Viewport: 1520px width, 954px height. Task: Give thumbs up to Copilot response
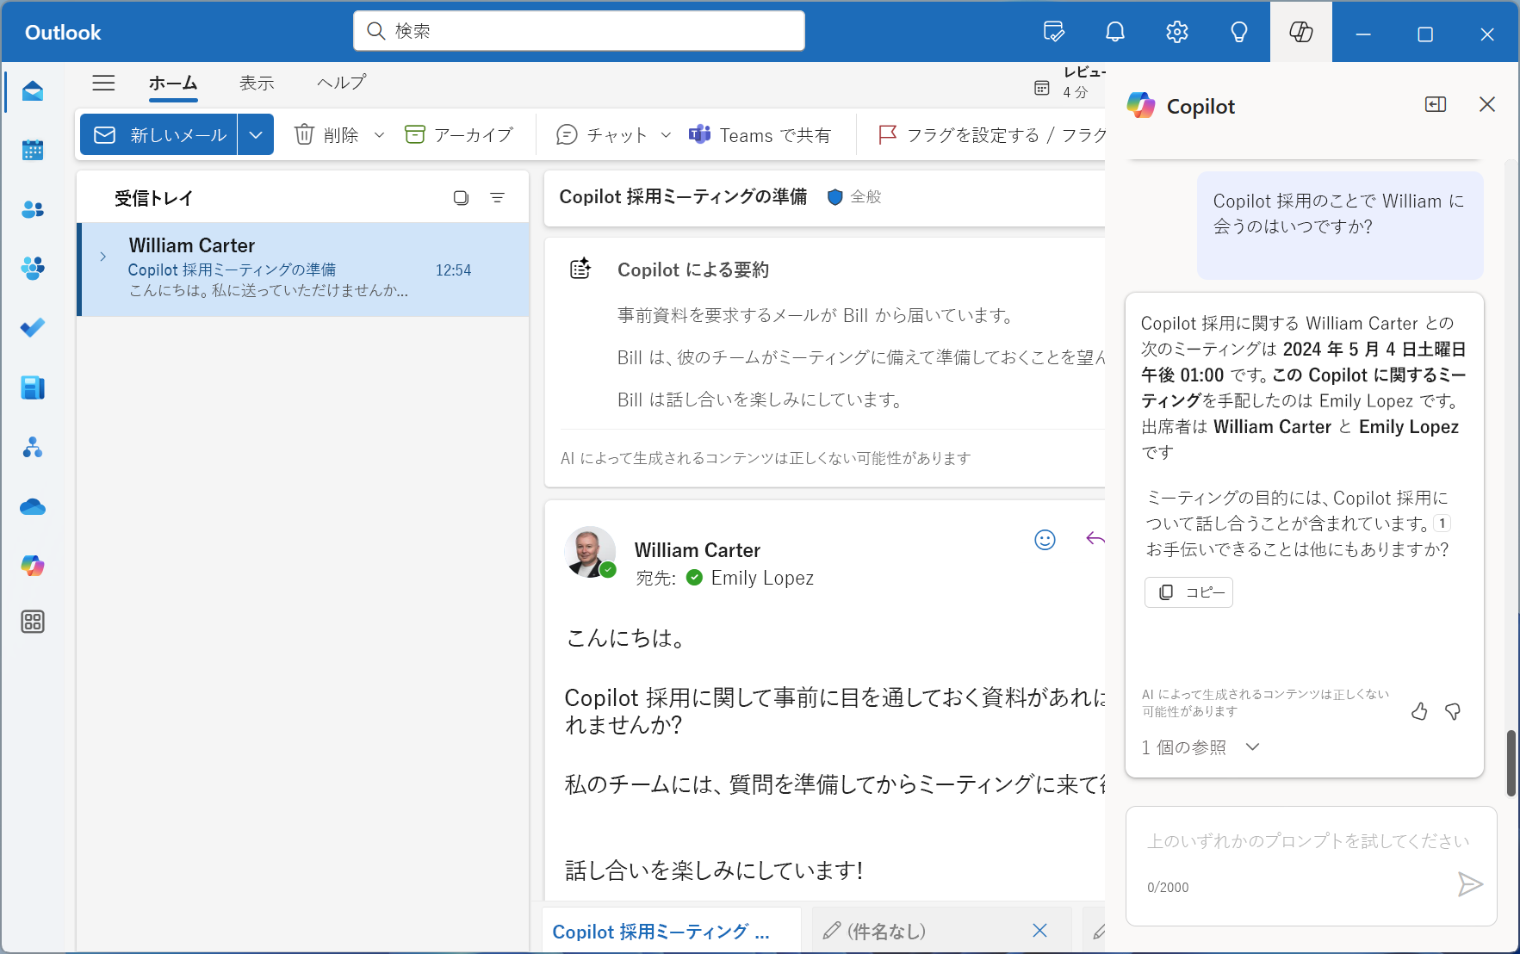click(x=1419, y=711)
